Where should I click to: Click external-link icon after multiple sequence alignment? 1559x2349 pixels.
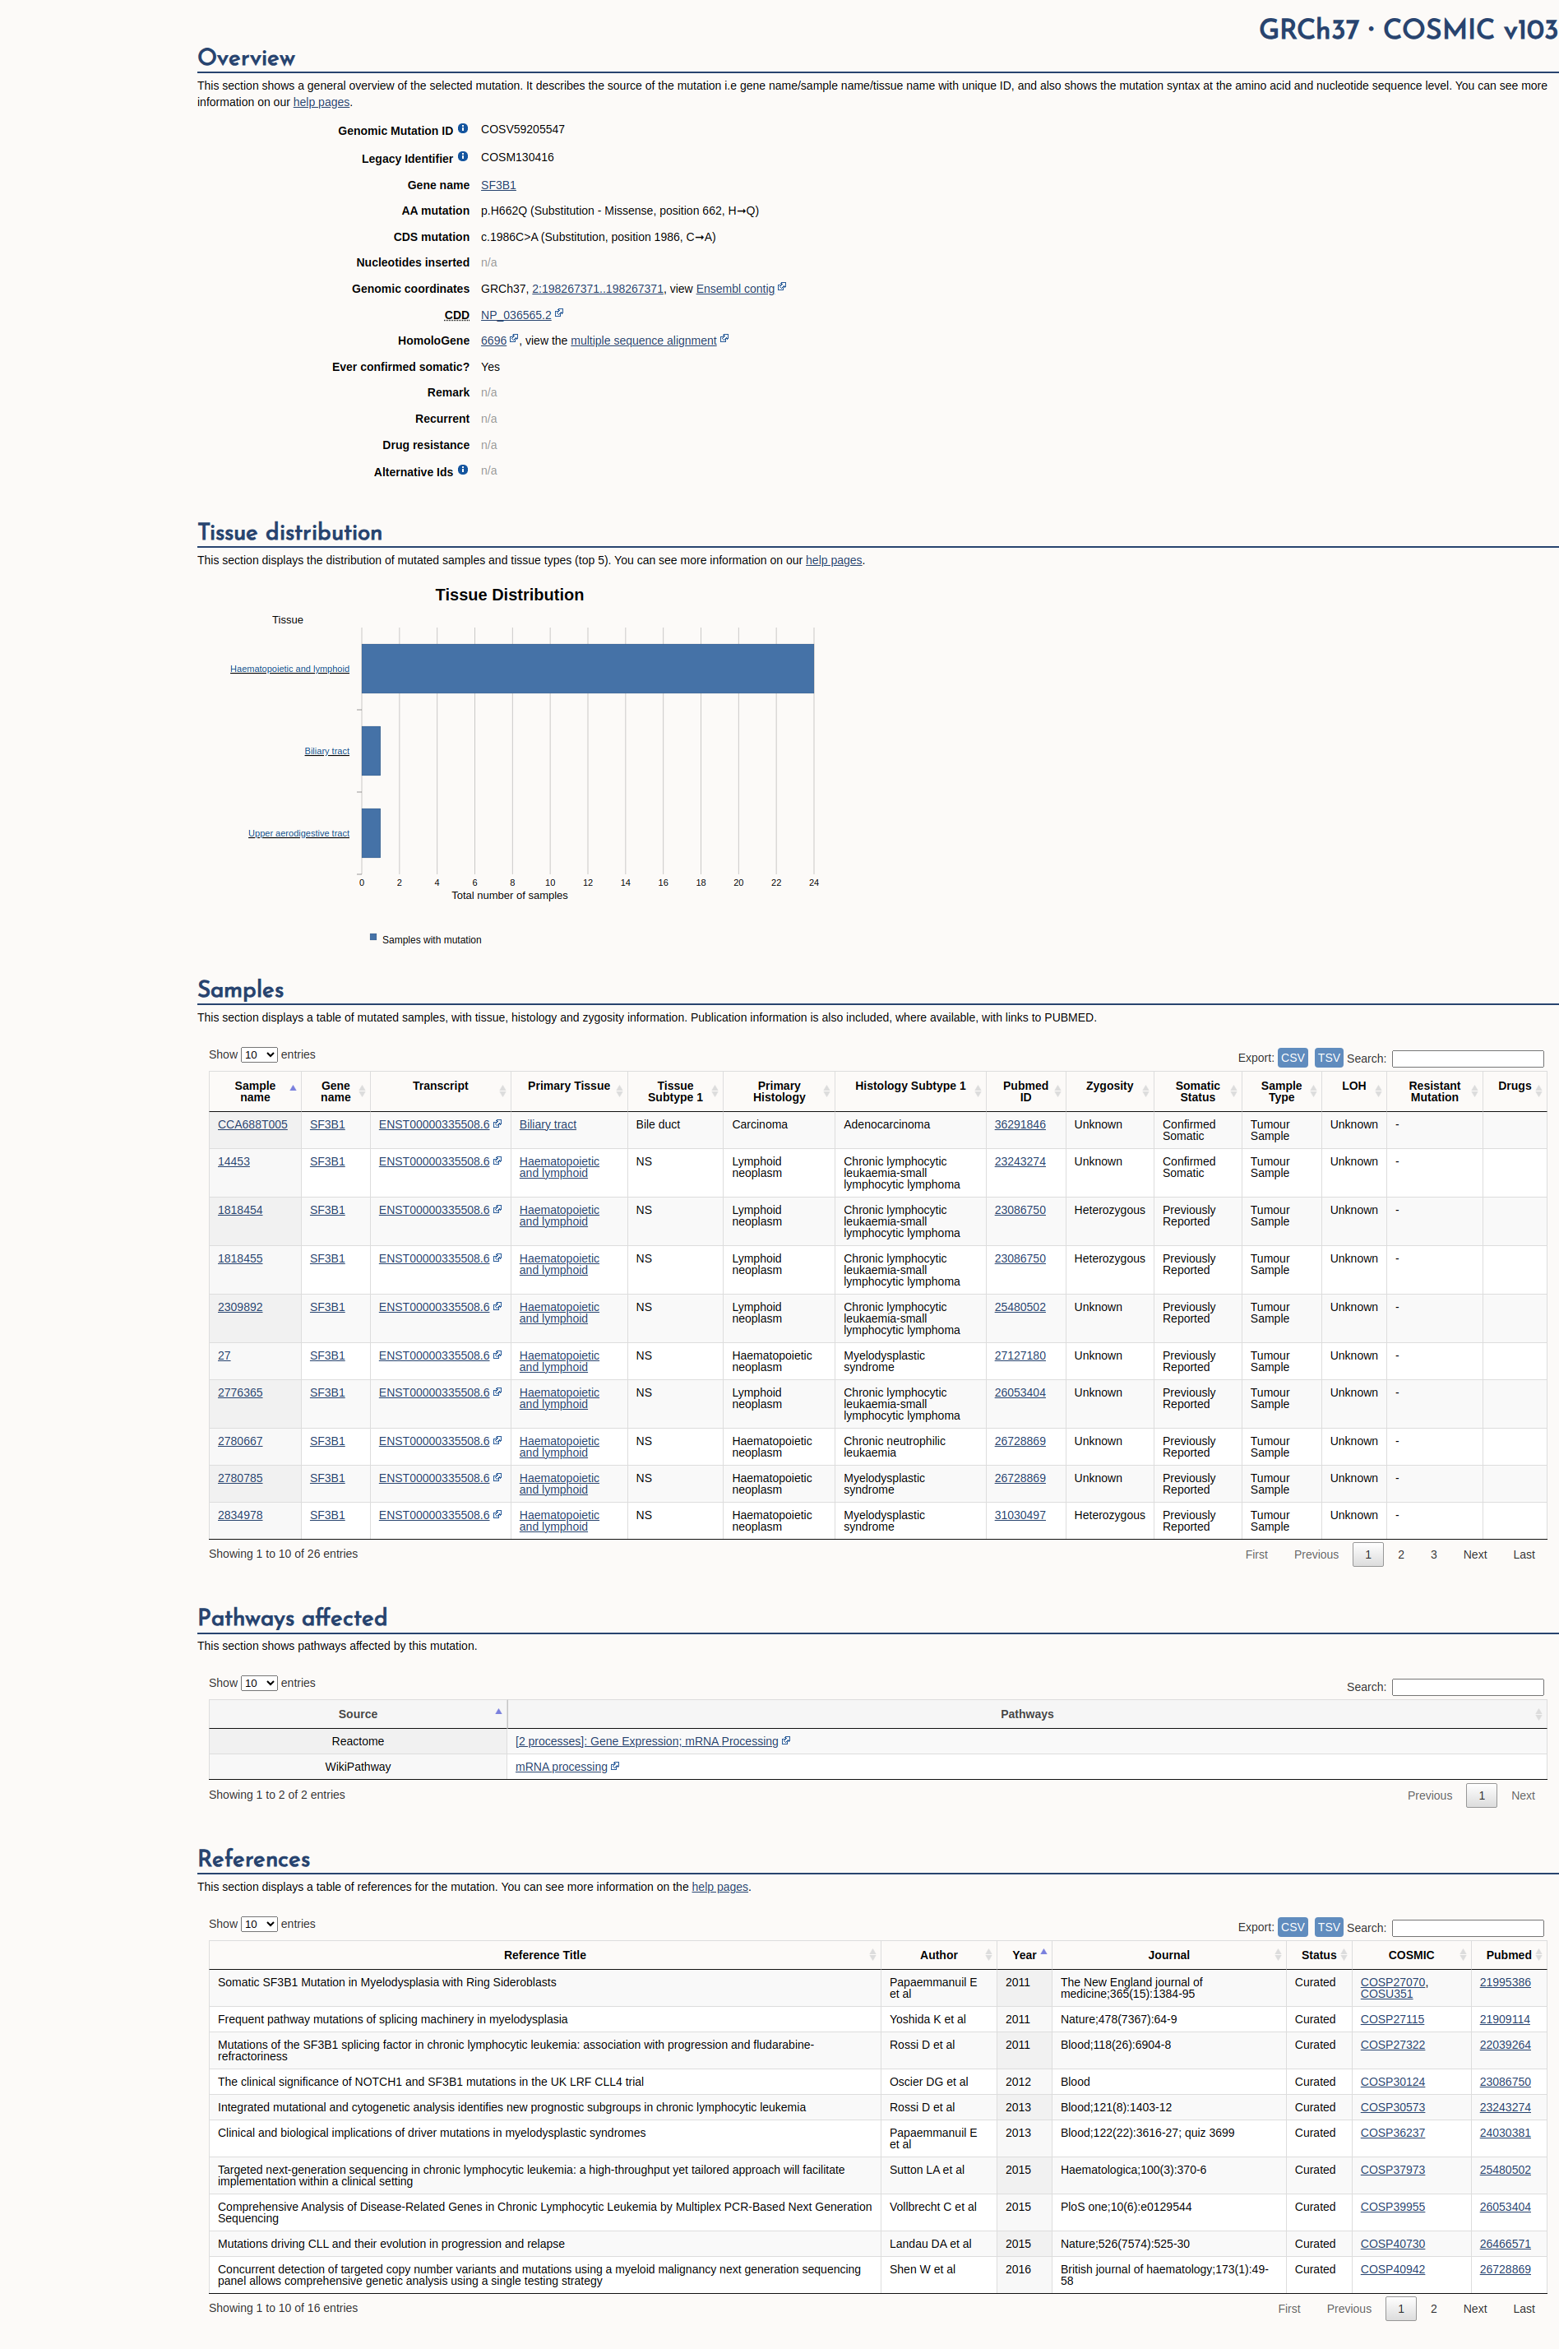click(724, 338)
